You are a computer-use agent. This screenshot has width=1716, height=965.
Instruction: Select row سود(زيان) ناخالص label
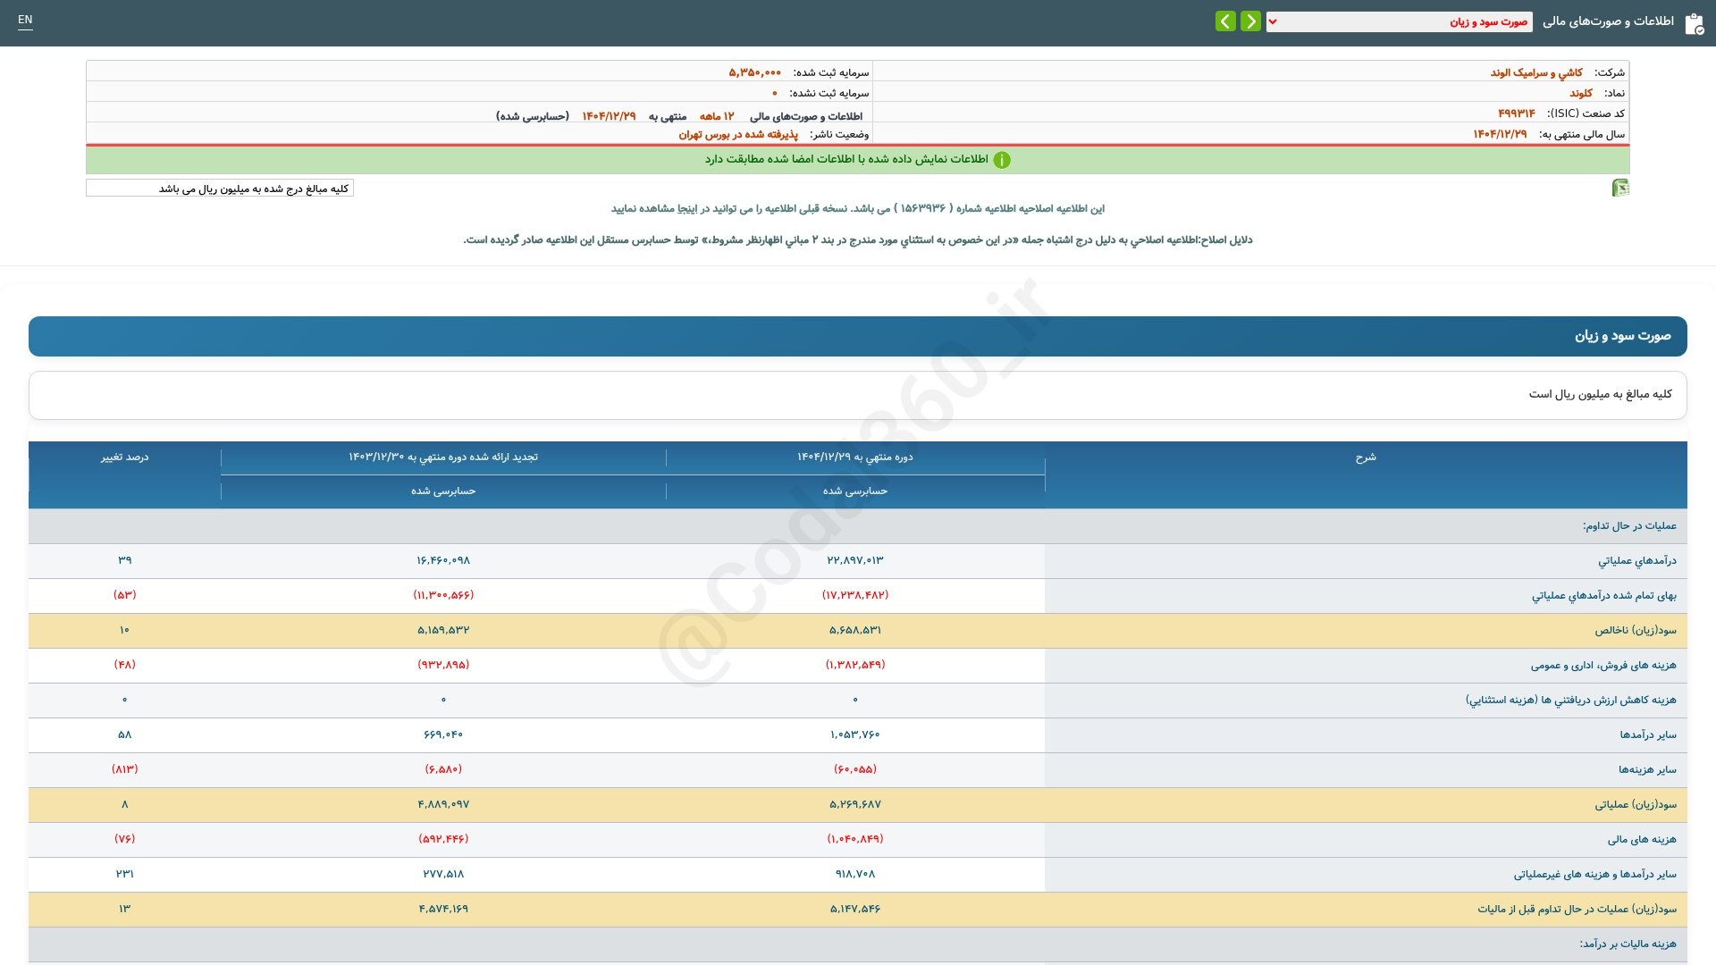coord(1636,631)
